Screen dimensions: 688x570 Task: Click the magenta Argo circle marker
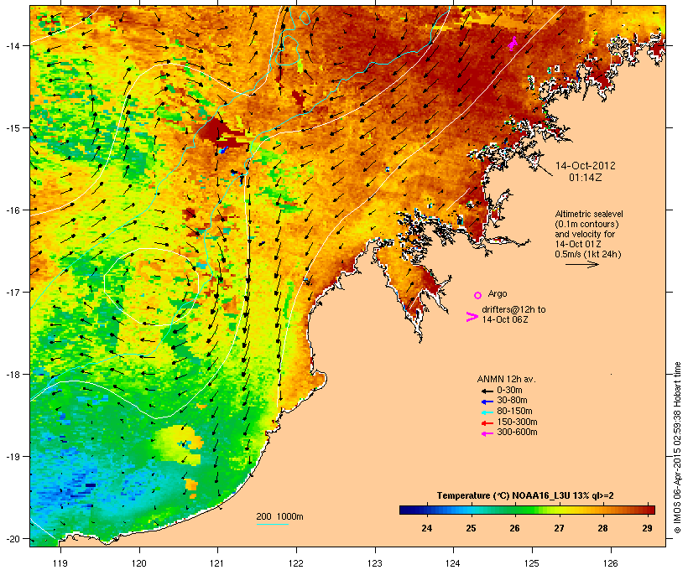tap(478, 295)
